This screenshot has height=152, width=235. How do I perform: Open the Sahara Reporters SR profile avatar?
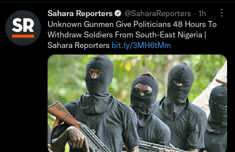click(x=23, y=28)
